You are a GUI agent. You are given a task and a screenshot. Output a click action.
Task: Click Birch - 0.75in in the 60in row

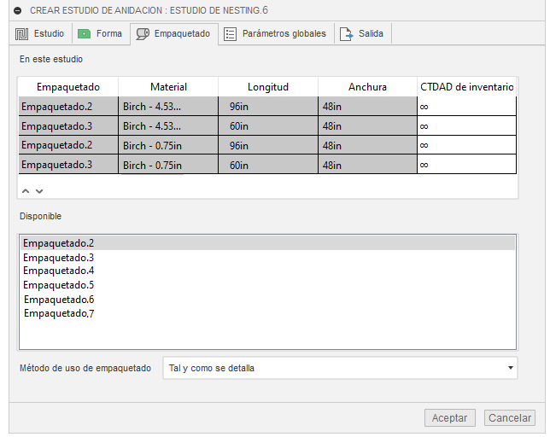click(x=168, y=165)
